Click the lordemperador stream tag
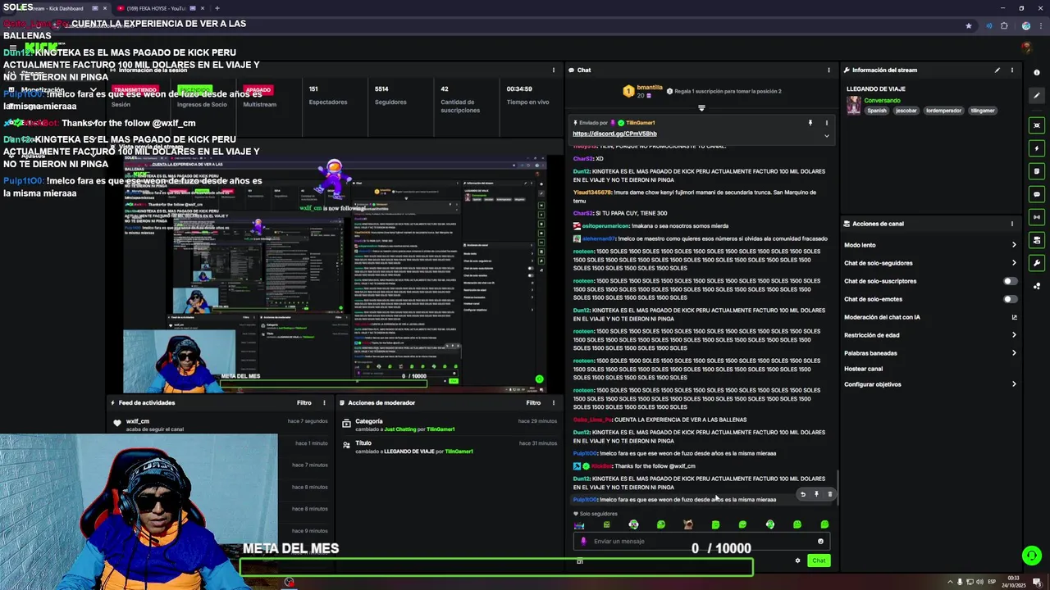The image size is (1050, 590). [x=943, y=111]
